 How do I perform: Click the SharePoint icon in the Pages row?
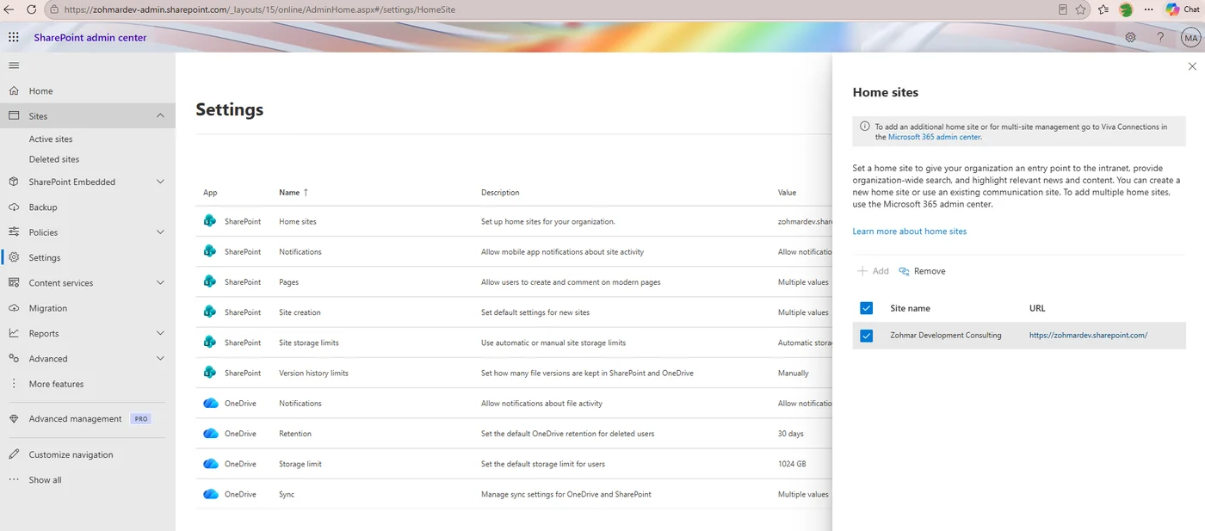210,281
